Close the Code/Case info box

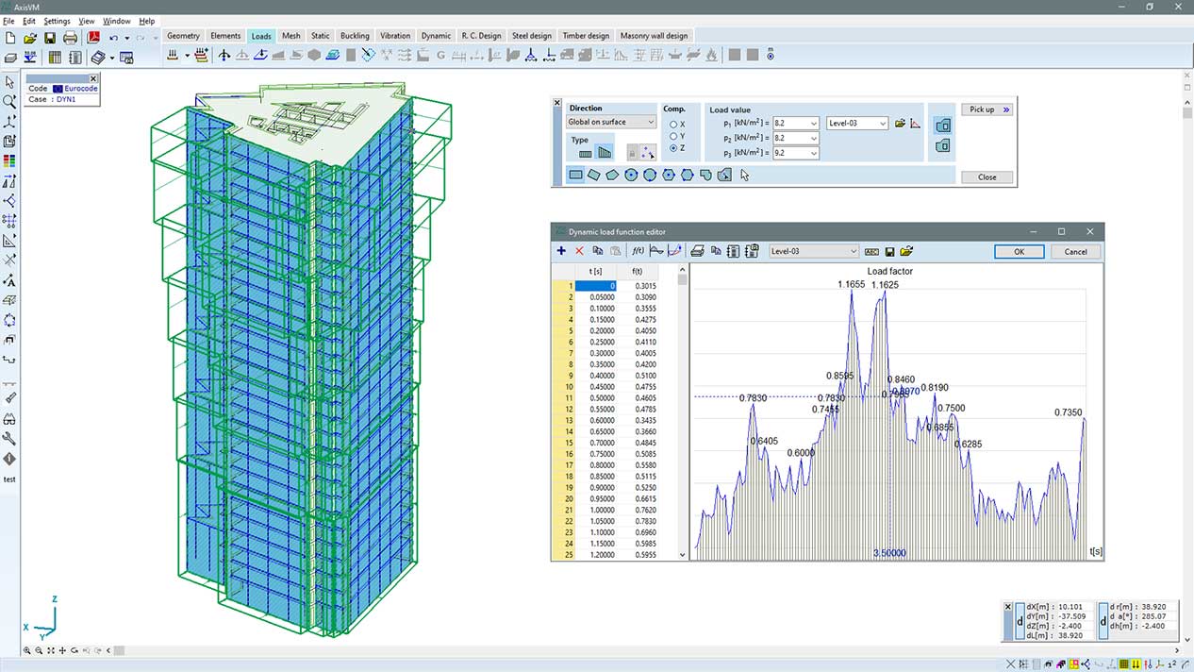coord(92,78)
